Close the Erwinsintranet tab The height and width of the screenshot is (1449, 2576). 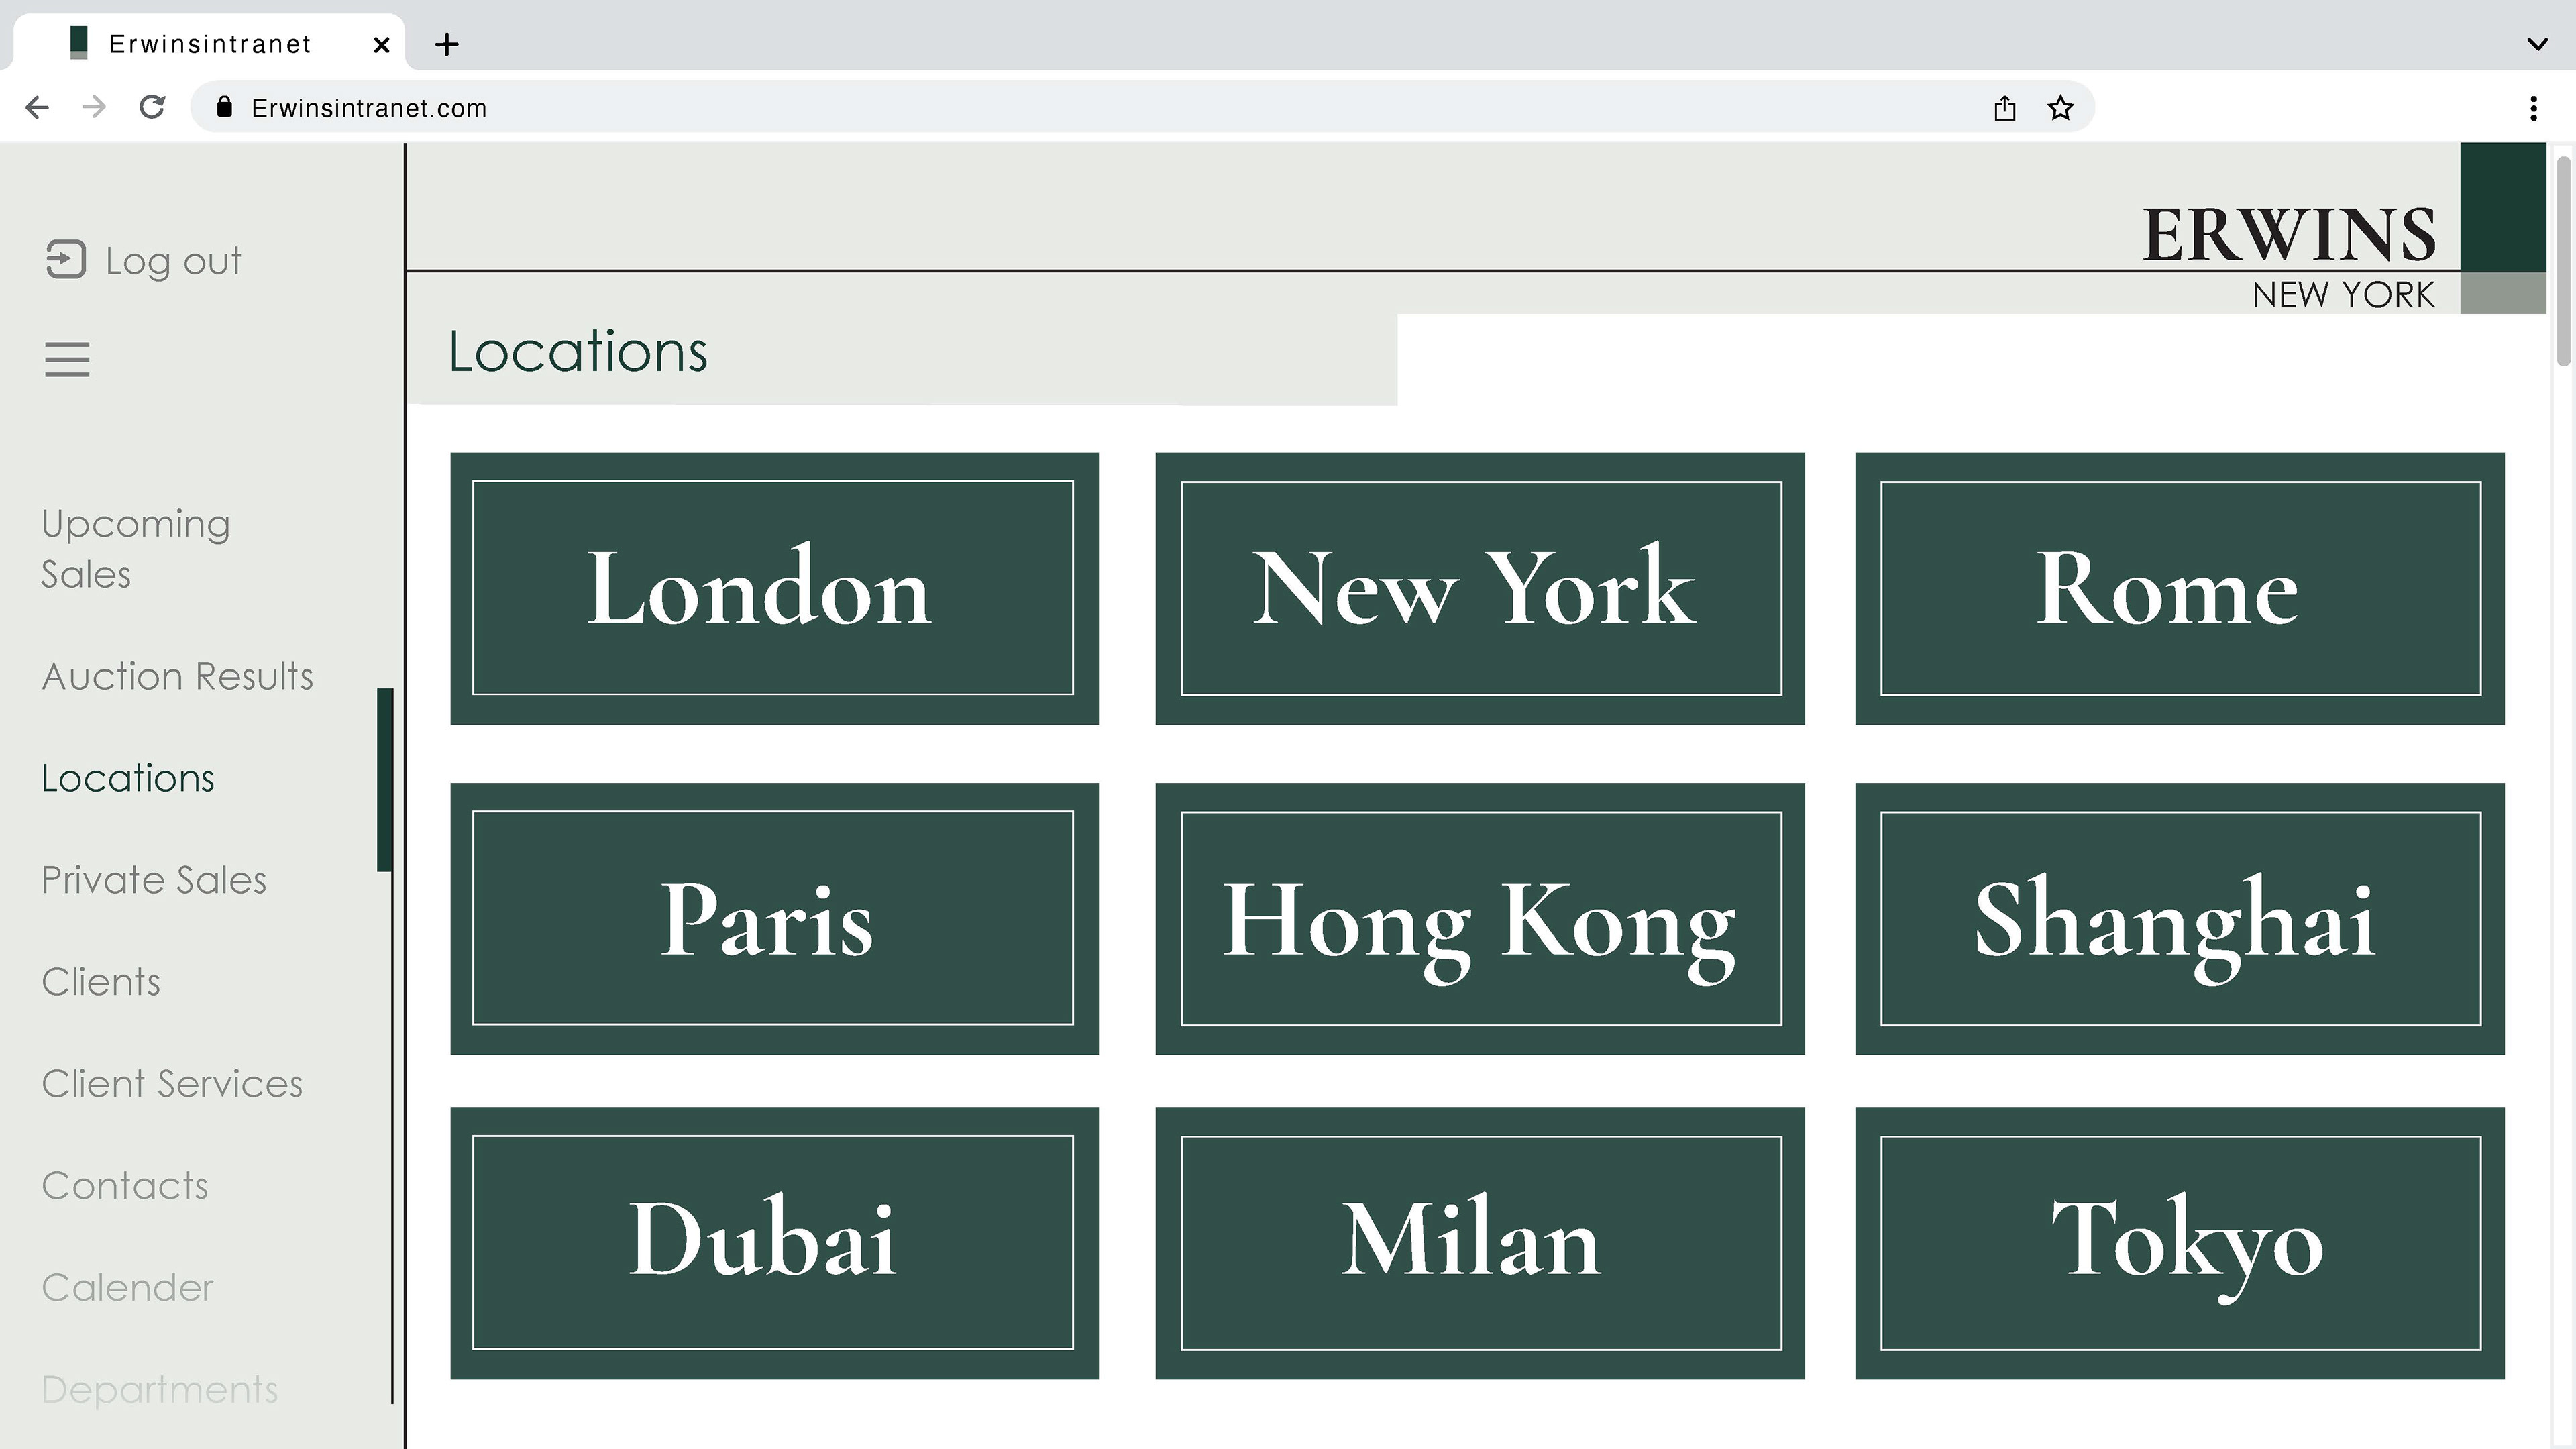coord(381,44)
